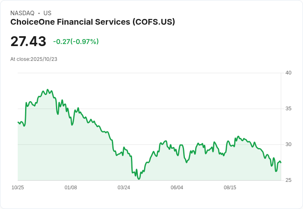
Task: Click the 08/15 date label on x-axis
Action: coord(230,188)
